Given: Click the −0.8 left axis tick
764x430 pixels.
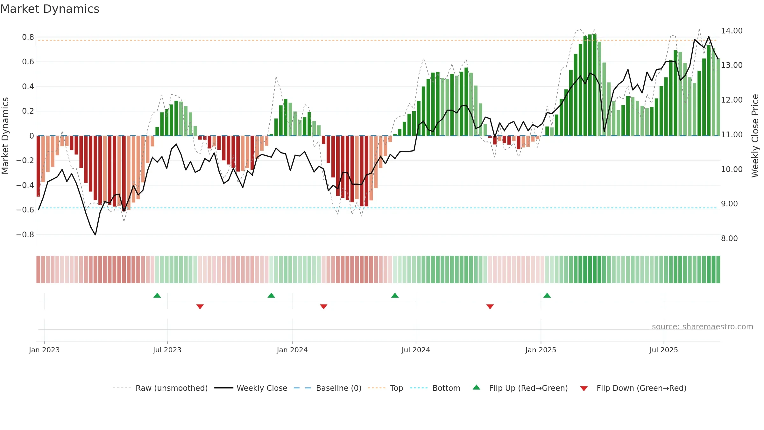Looking at the screenshot, I should [x=25, y=235].
